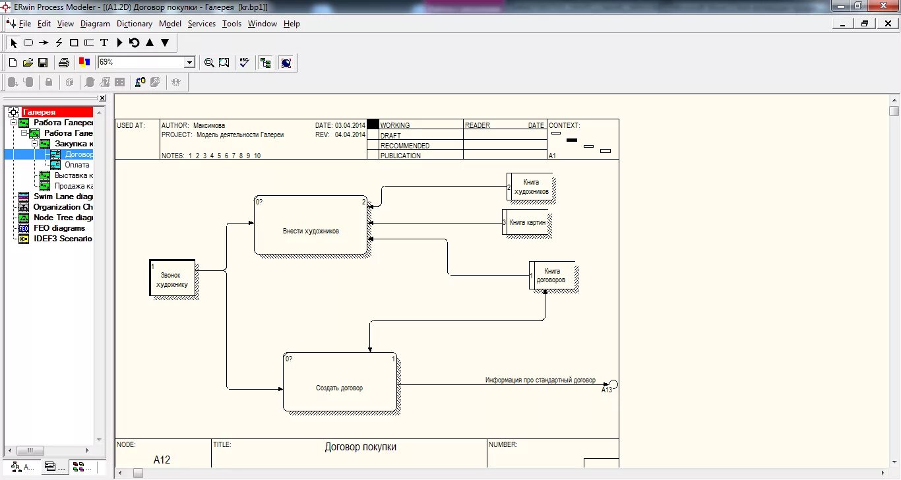Close the Model Explorer panel
The image size is (901, 480).
coord(102,98)
